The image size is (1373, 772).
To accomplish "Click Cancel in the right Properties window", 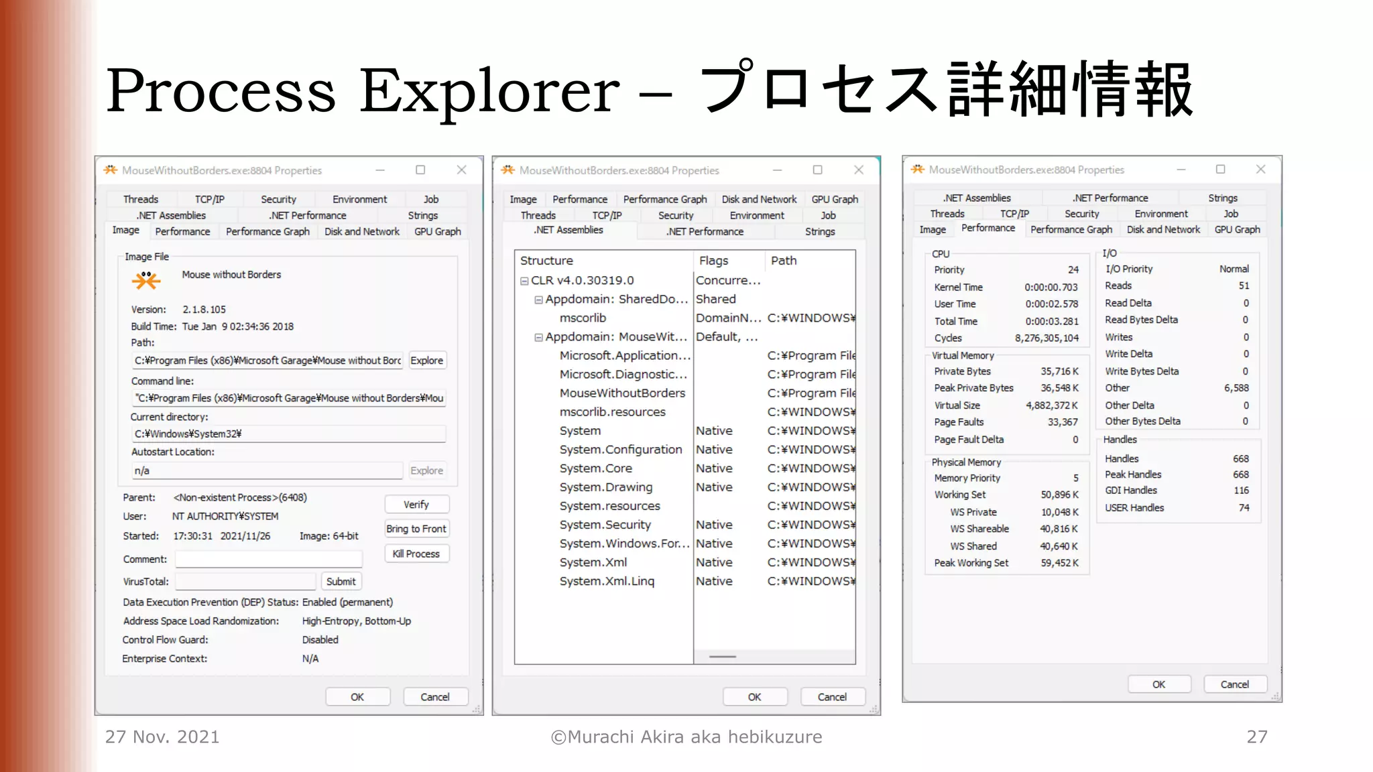I will (1234, 684).
